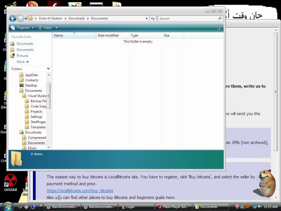Image resolution: width=281 pixels, height=211 pixels.
Task: Go back with the blue Back arrow
Action: pyautogui.click(x=13, y=18)
